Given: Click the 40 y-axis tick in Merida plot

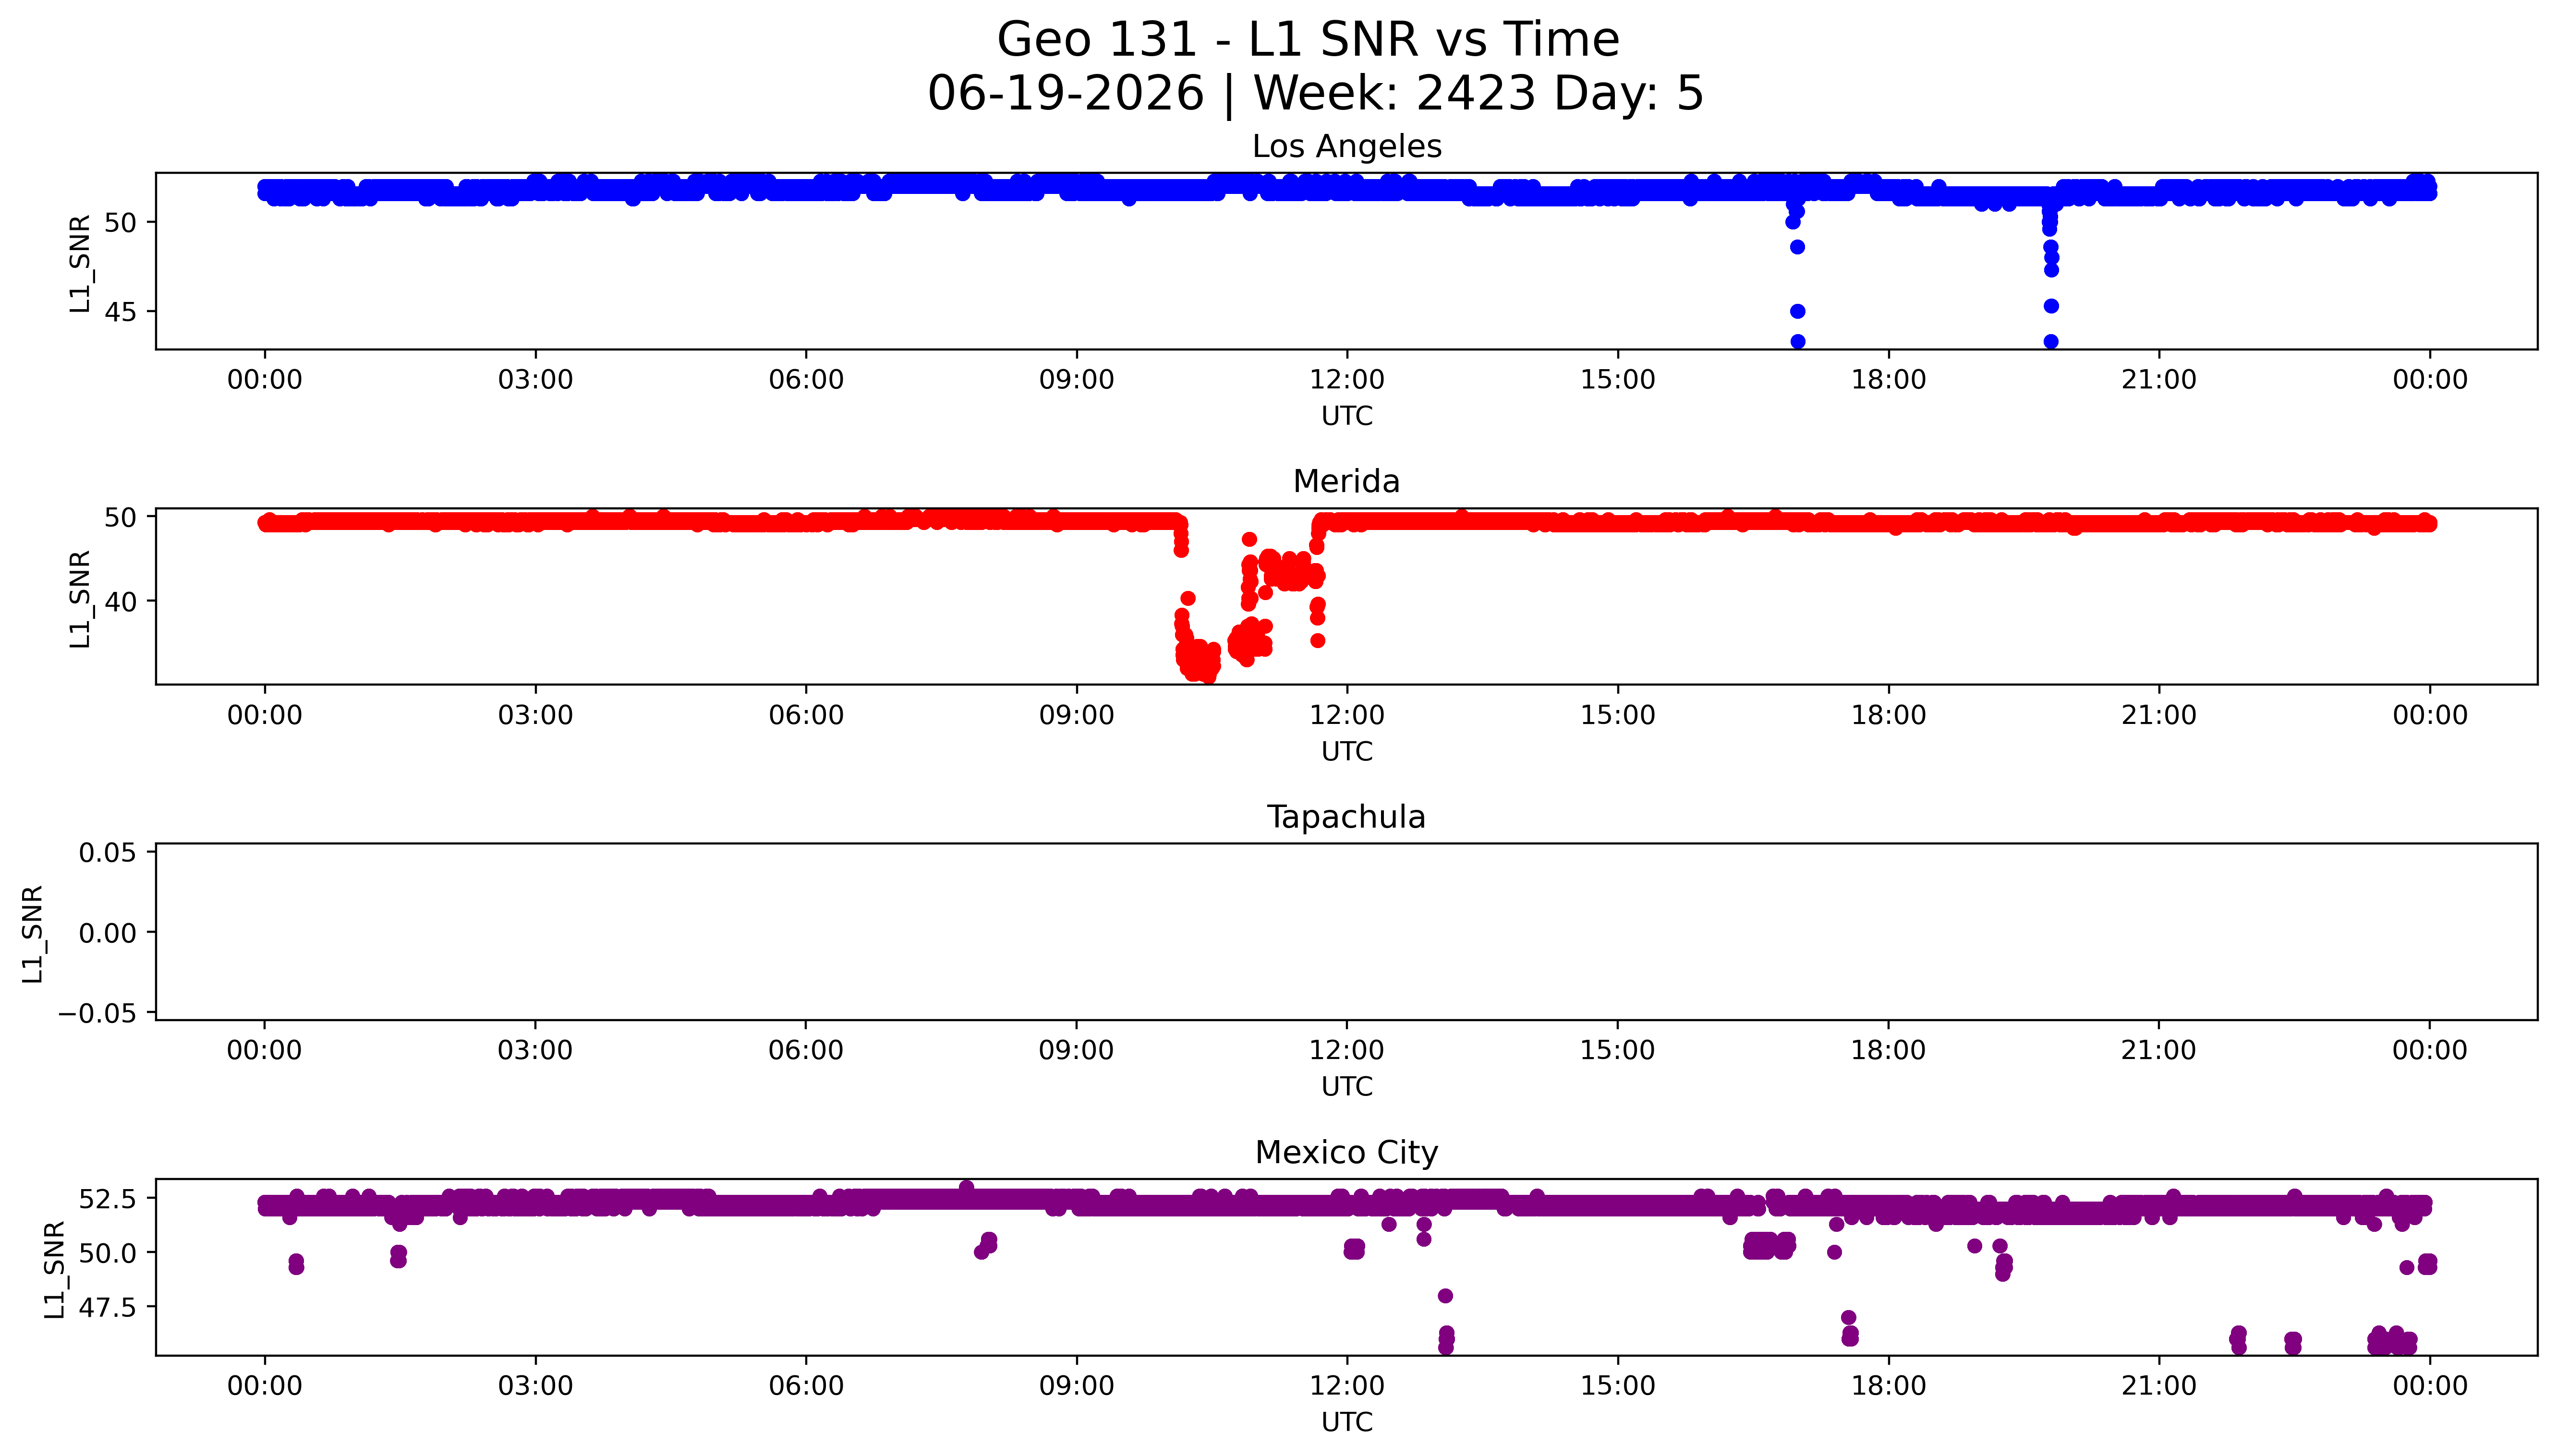Looking at the screenshot, I should point(120,602).
